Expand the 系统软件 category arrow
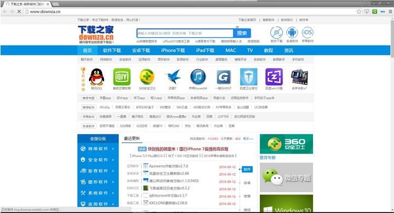The image size is (394, 213). point(113,193)
